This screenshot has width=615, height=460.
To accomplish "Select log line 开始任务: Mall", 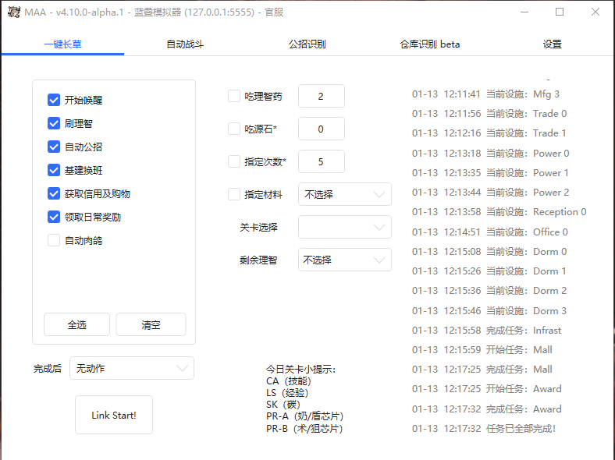I will pyautogui.click(x=482, y=350).
